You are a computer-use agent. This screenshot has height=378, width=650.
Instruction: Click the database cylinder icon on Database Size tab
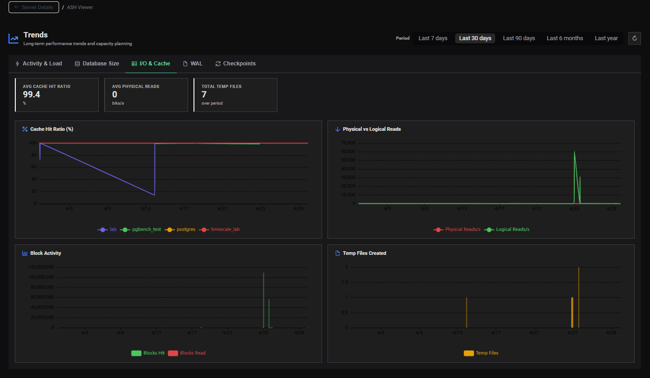pos(77,64)
